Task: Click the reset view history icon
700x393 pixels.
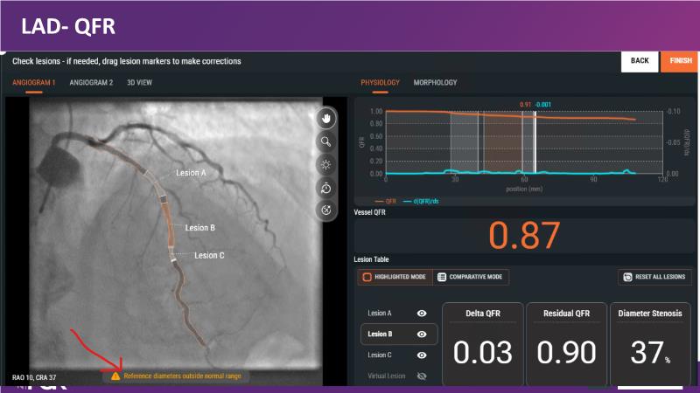Action: point(326,187)
